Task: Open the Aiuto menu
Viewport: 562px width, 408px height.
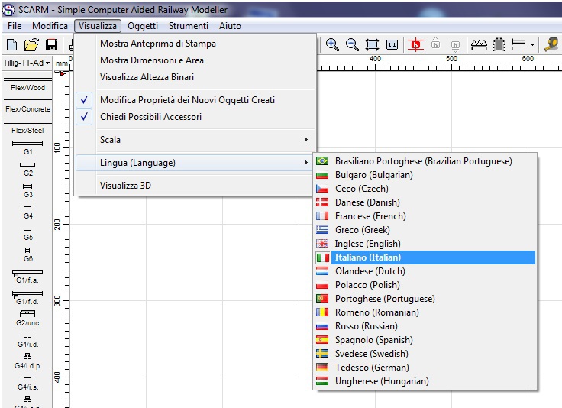Action: click(x=230, y=26)
